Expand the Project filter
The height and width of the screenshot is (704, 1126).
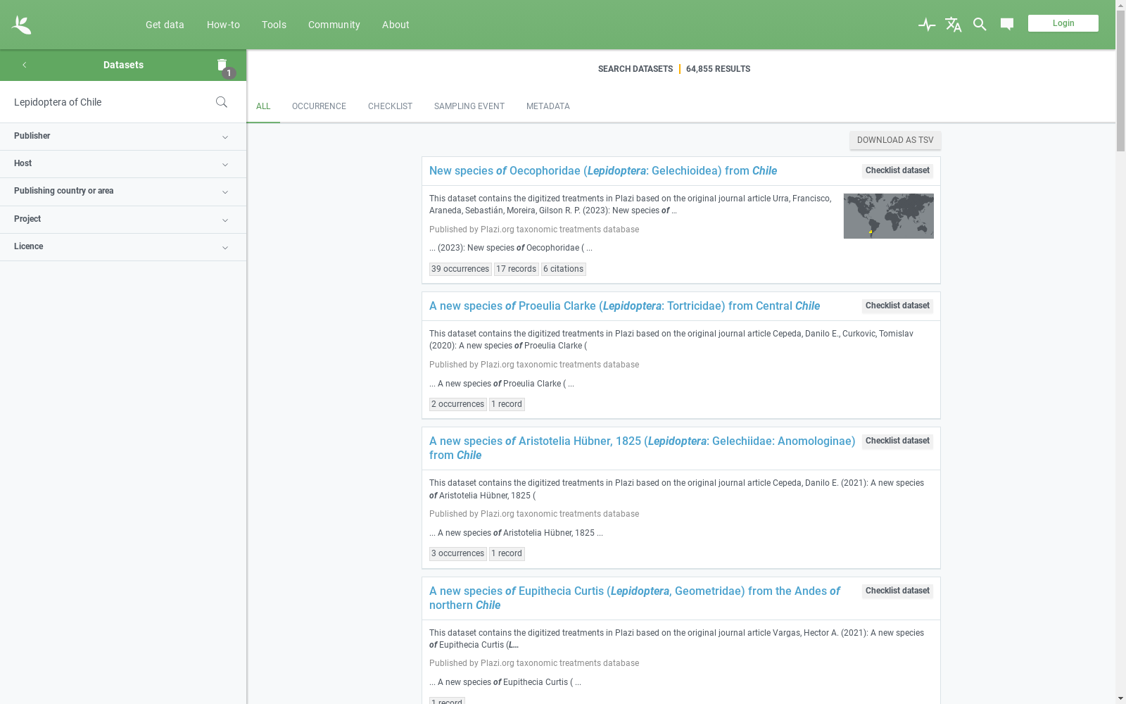(x=123, y=220)
